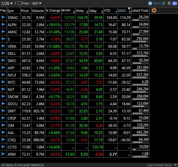178x167 pixels.
Task: Open the 1/26 watchlist dropdown
Action: click(x=7, y=3)
